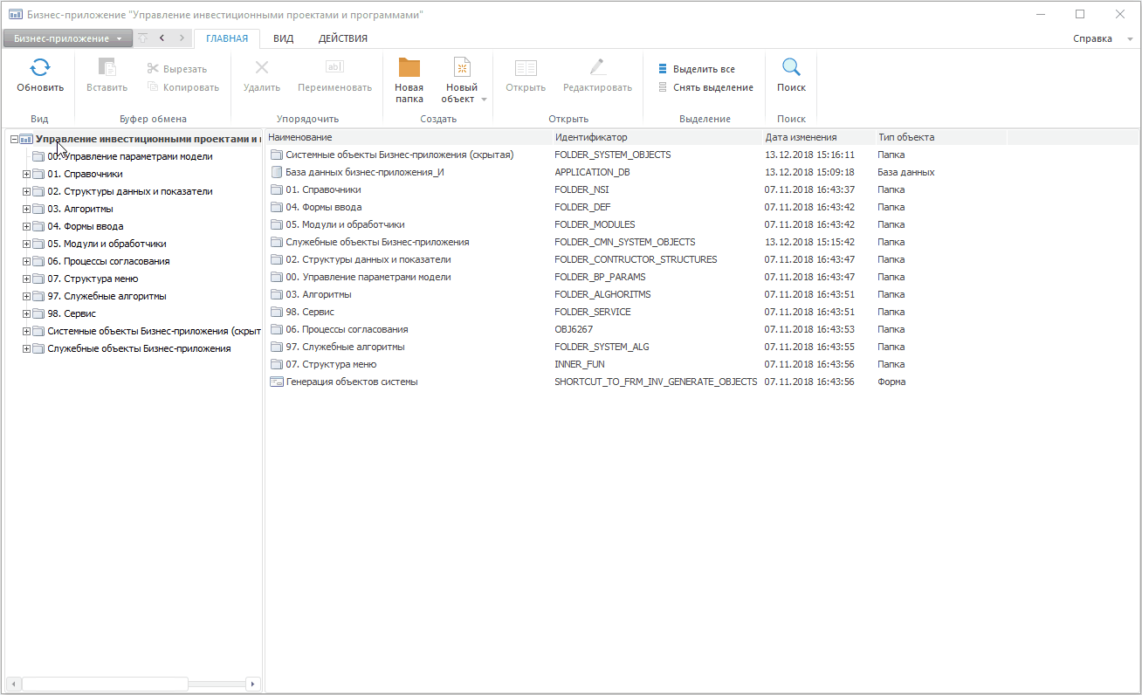Expand the 03. Алгоритмы tree node

coord(26,209)
